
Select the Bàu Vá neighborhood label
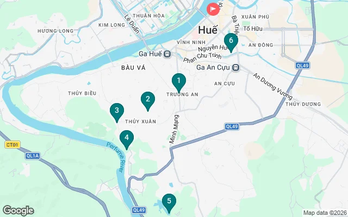pyautogui.click(x=133, y=68)
